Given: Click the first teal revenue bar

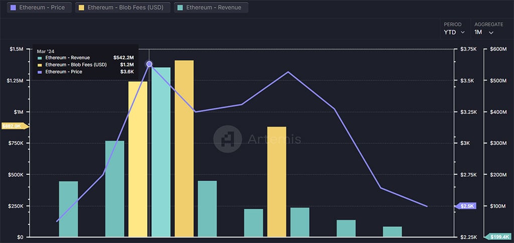Looking at the screenshot, I should pos(68,209).
